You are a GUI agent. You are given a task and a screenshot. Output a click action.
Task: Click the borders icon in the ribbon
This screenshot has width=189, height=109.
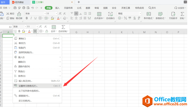40,18
